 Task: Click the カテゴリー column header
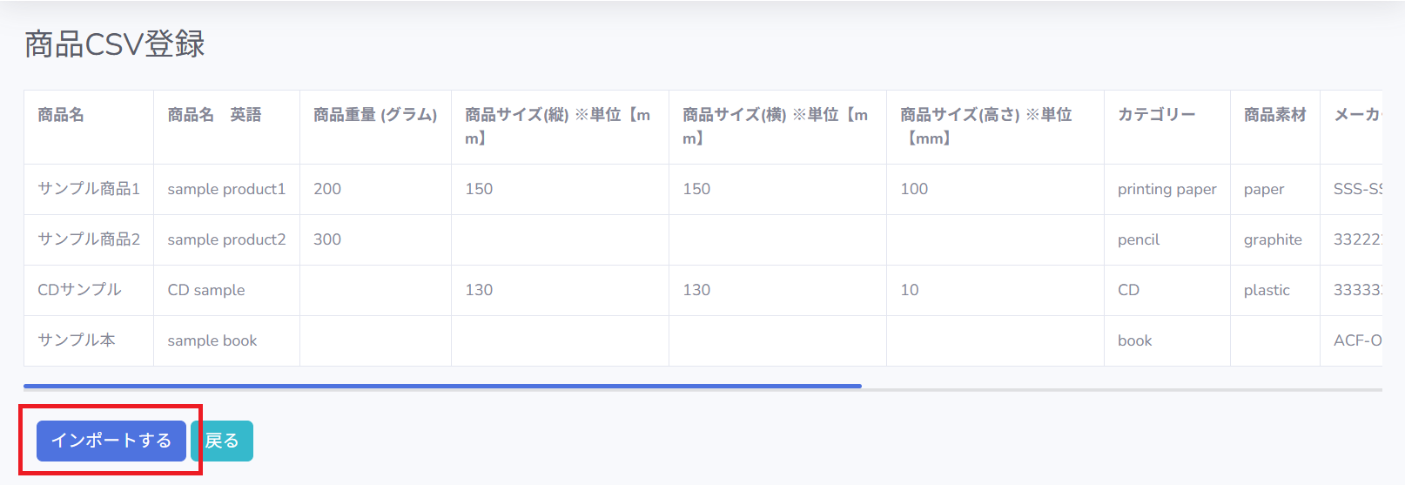pos(1156,115)
